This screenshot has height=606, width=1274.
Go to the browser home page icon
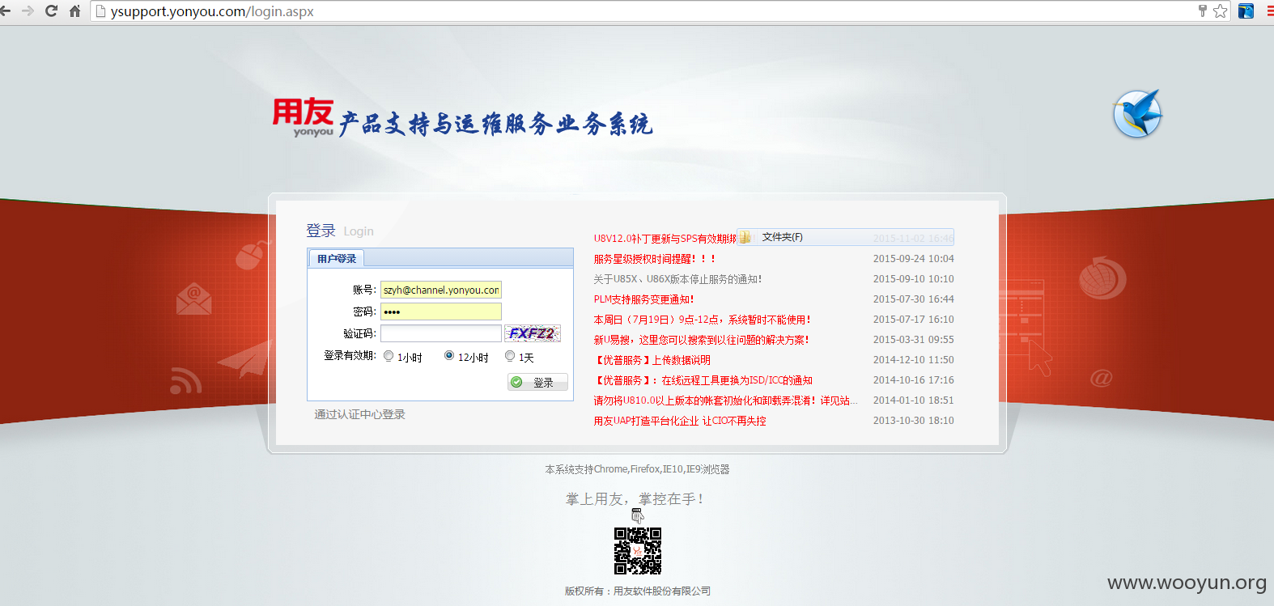pyautogui.click(x=74, y=11)
